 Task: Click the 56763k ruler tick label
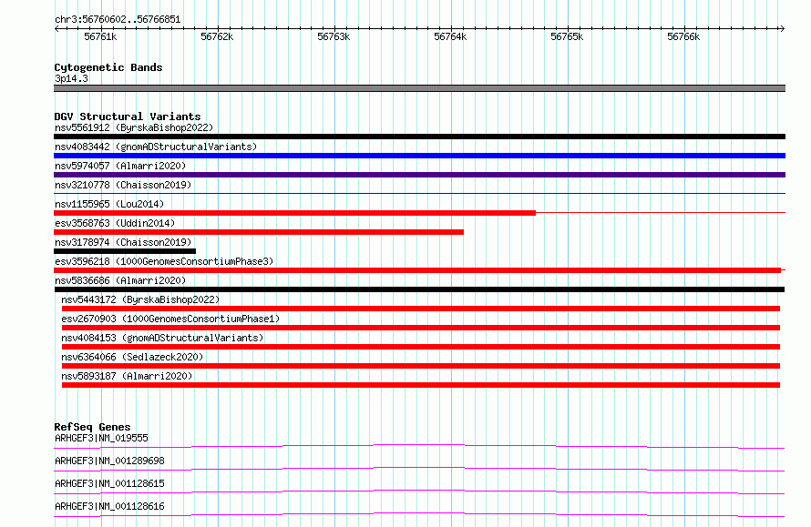point(334,36)
